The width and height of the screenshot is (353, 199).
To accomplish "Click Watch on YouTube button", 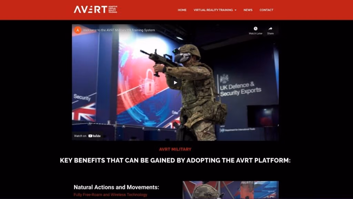I will [87, 136].
